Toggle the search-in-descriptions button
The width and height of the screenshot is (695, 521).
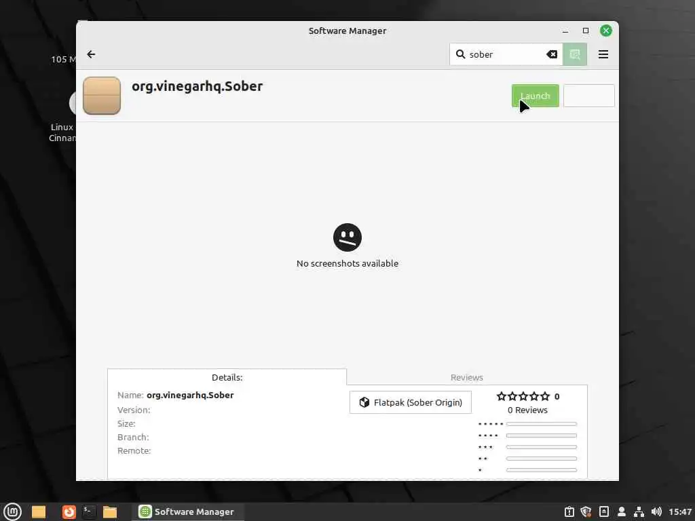tap(575, 54)
